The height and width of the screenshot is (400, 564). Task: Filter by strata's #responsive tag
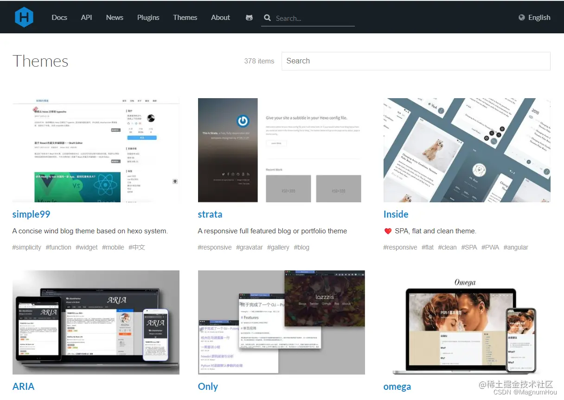pos(215,247)
